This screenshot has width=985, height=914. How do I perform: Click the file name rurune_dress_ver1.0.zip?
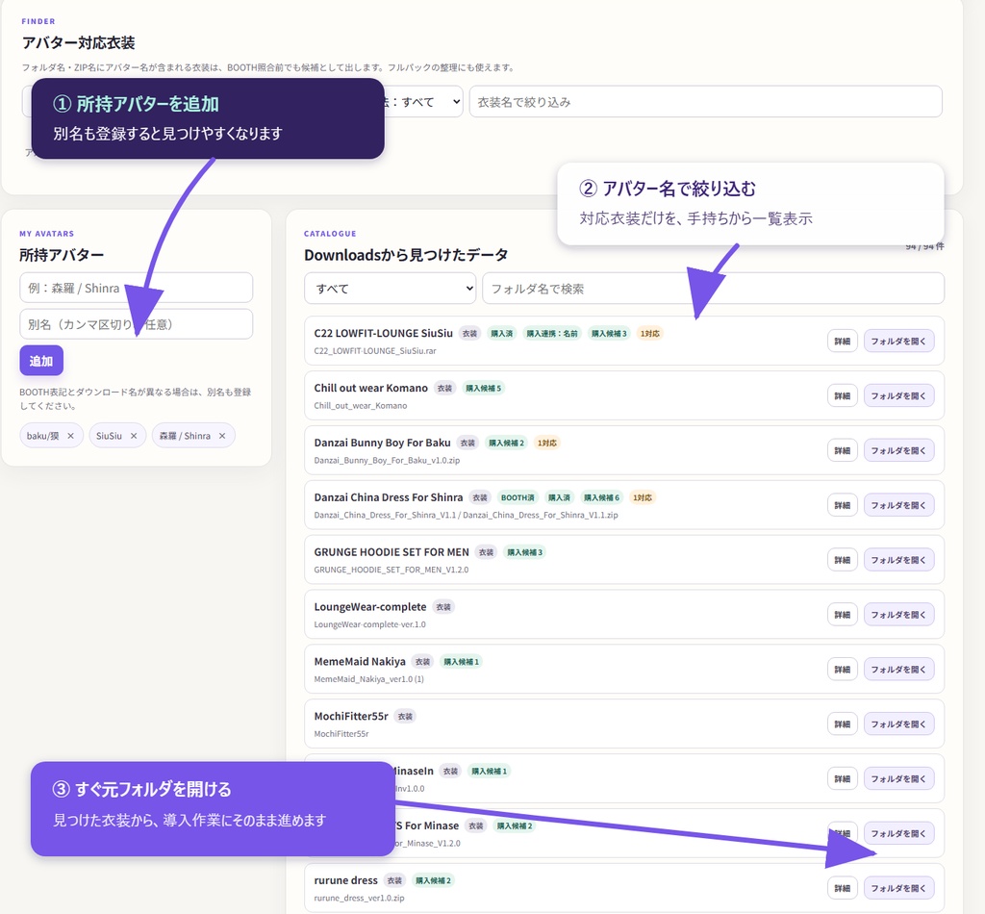coord(360,898)
